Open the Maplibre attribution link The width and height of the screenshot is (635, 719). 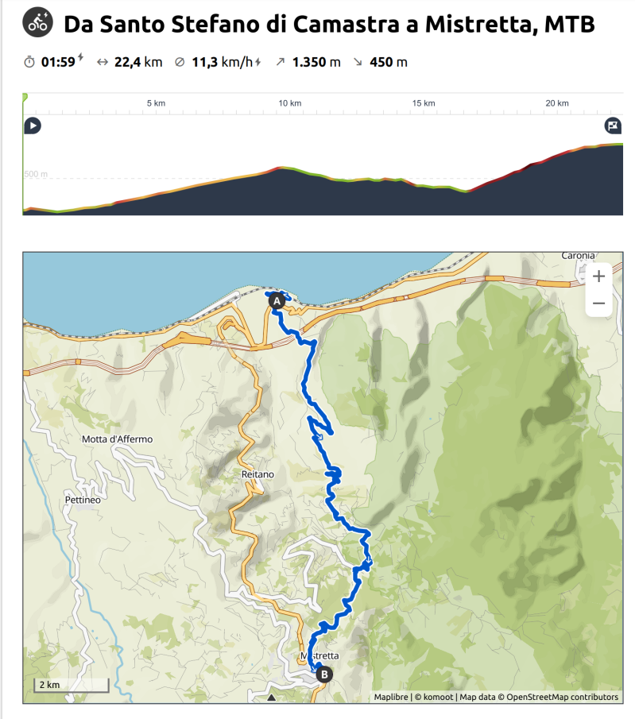[392, 698]
